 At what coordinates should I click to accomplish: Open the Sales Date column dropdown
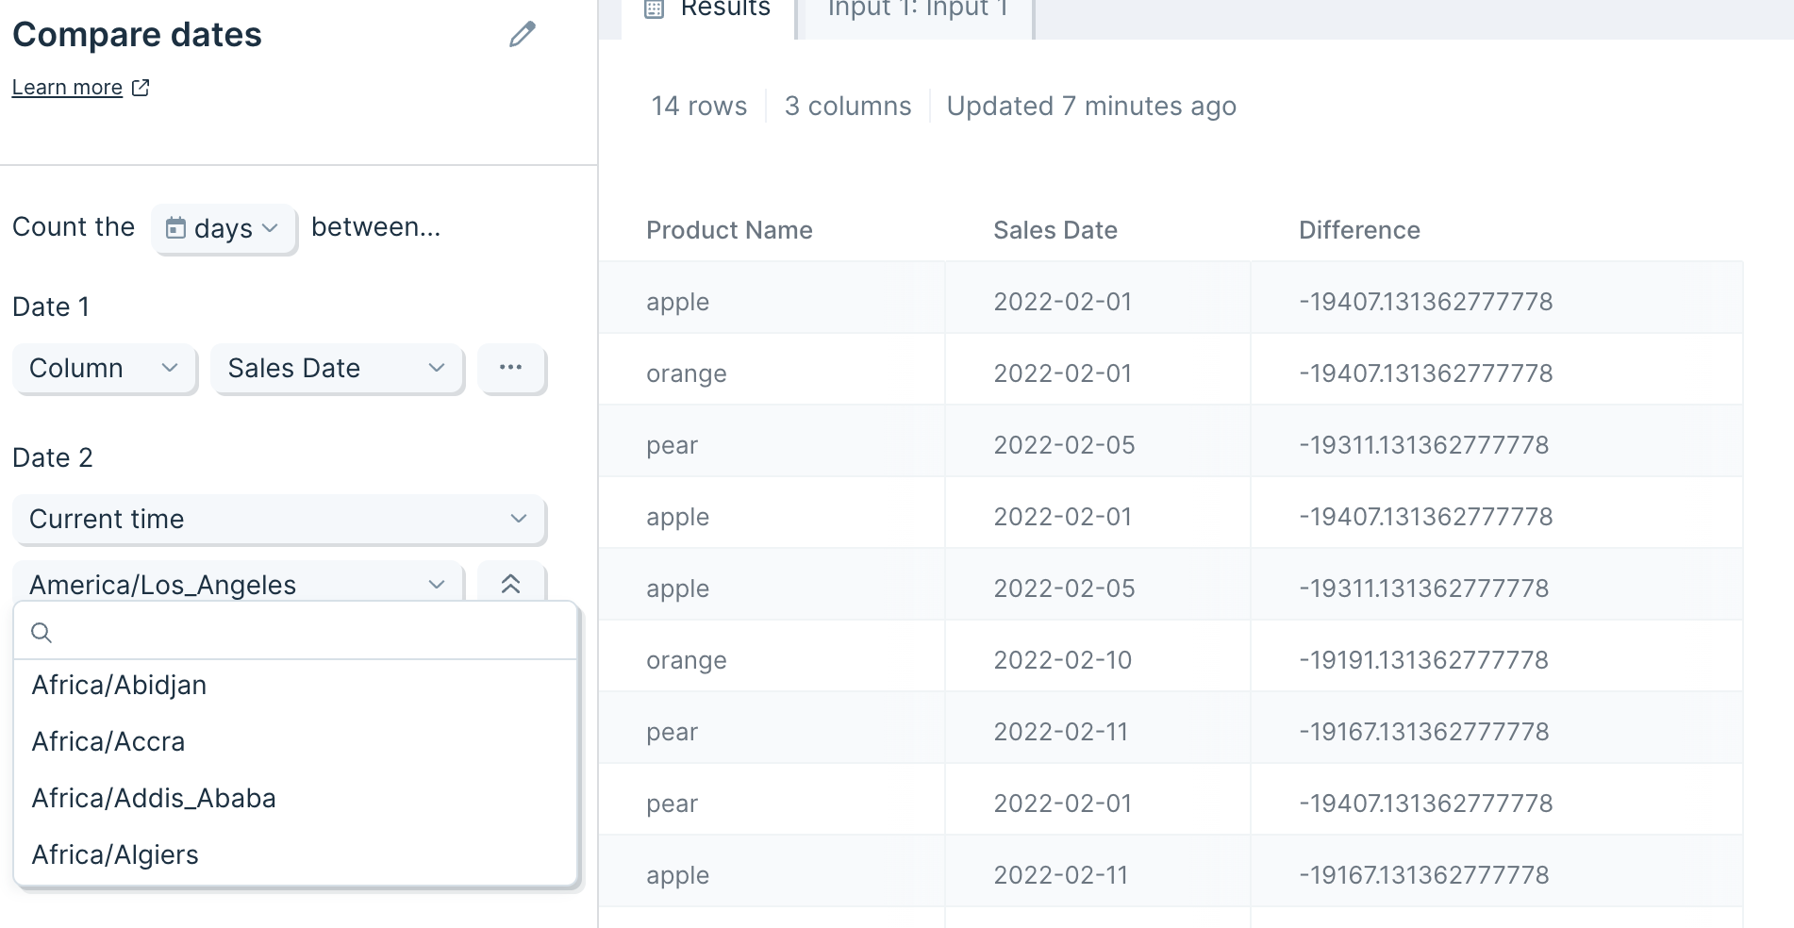click(x=337, y=369)
